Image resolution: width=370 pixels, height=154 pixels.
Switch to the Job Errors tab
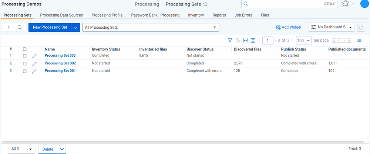pyautogui.click(x=243, y=15)
